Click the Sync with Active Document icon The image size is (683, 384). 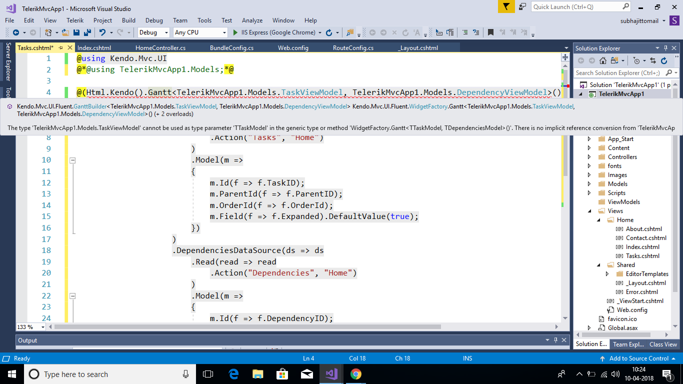(654, 60)
